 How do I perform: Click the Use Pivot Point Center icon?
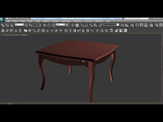tap(68, 25)
